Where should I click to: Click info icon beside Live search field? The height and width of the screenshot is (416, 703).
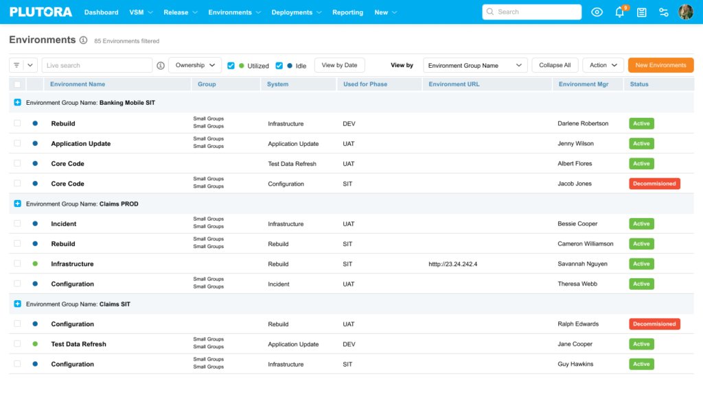click(161, 65)
